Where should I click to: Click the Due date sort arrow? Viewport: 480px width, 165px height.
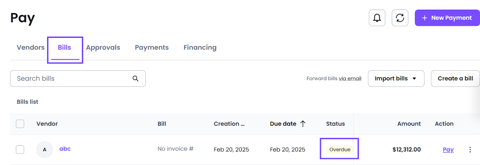pos(303,124)
